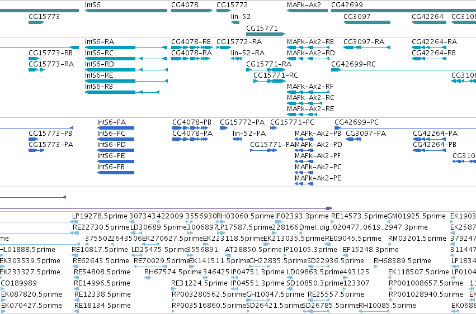Select protein CG42264-PA
This screenshot has height=314, width=476.
point(429,139)
